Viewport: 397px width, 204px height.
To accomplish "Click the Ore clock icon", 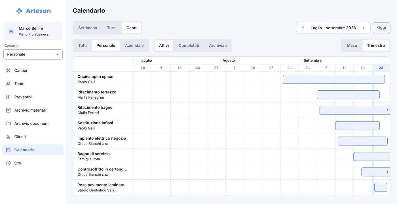I will pyautogui.click(x=8, y=163).
